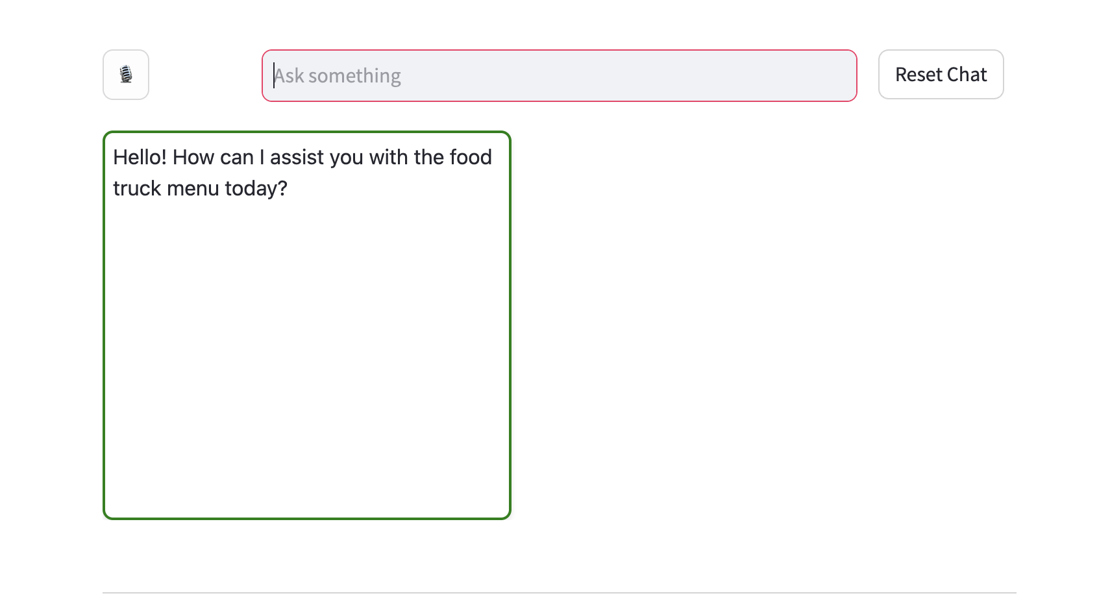Screen dimensions: 1110x600
Task: Select the chat input to ask about the menu
Action: 558,76
